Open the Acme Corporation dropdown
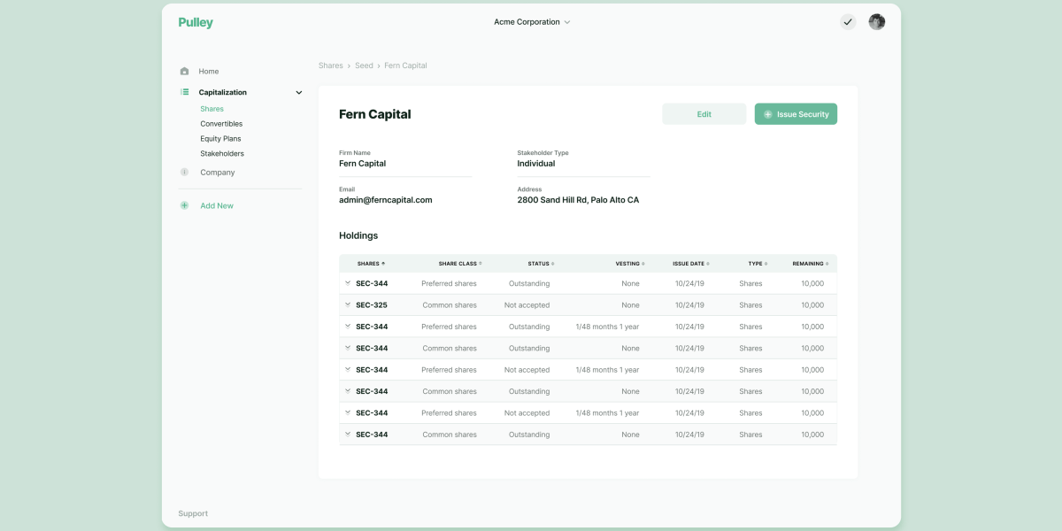This screenshot has width=1062, height=531. [x=531, y=21]
